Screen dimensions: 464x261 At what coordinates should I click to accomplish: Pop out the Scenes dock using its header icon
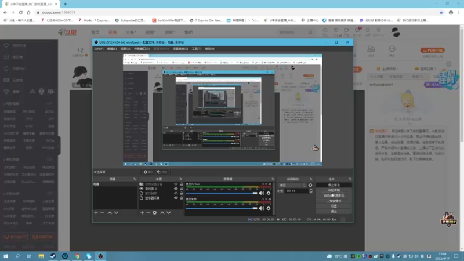[x=135, y=179]
